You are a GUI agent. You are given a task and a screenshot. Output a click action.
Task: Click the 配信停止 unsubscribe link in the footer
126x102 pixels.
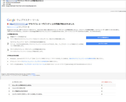33,74
